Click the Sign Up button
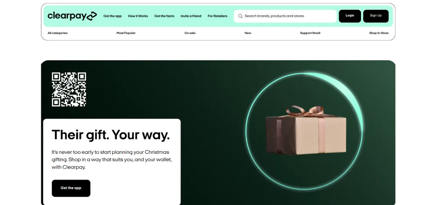Screen dimensions: 435x205 click(x=376, y=16)
